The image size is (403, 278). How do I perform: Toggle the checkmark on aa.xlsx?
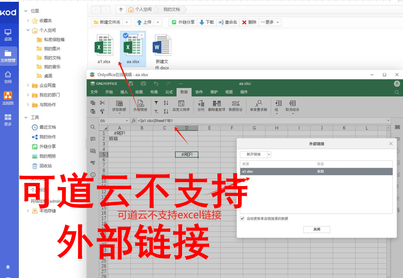coord(126,35)
